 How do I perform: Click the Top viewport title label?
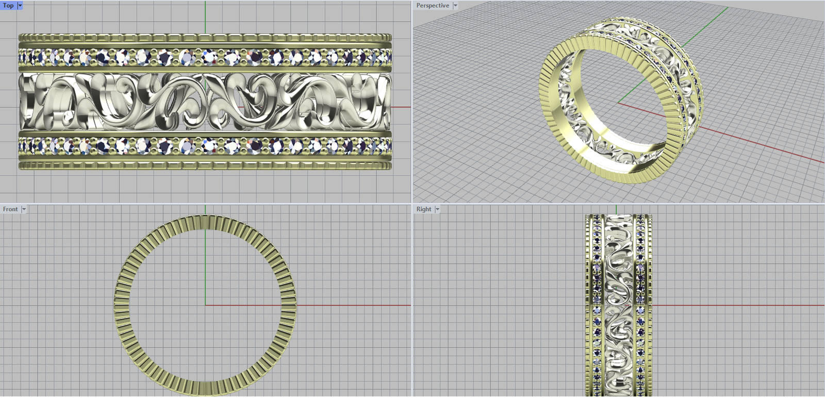(x=8, y=6)
